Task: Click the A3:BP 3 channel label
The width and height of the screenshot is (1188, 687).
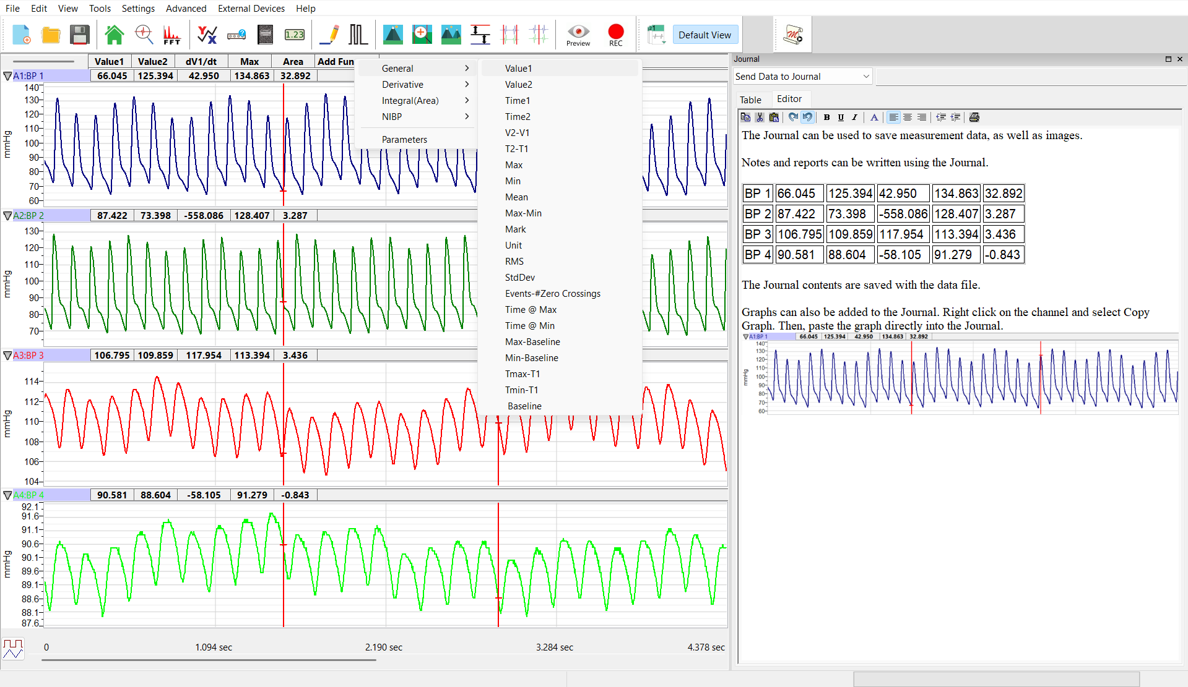Action: 28,356
